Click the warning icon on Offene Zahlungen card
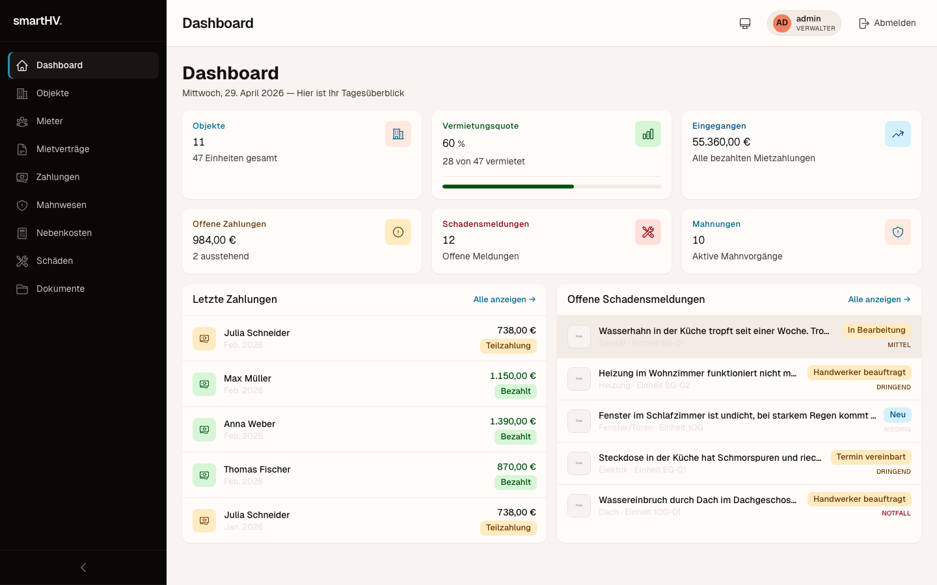 398,232
